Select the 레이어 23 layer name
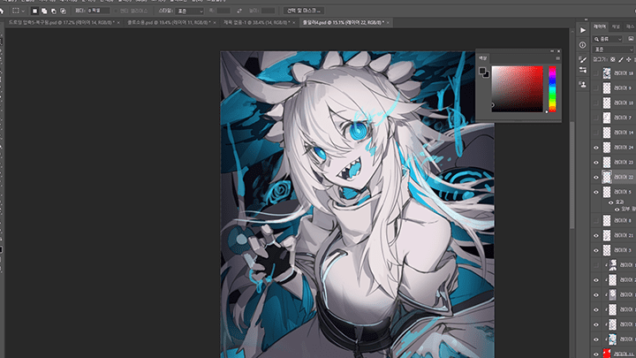 tap(624, 163)
